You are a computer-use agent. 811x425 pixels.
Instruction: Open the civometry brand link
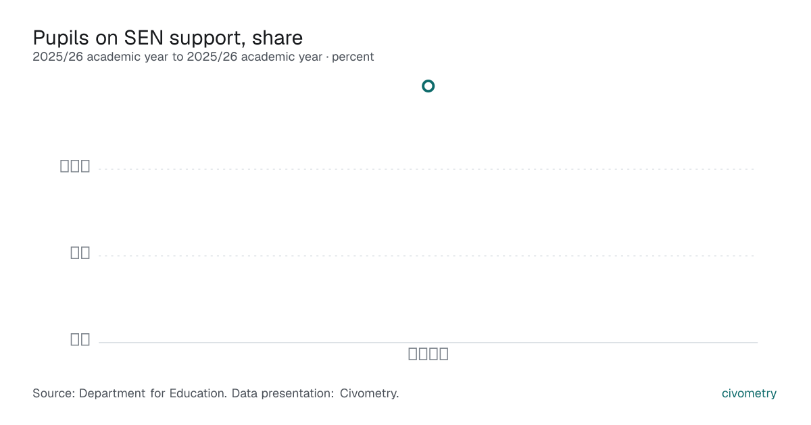tap(749, 393)
